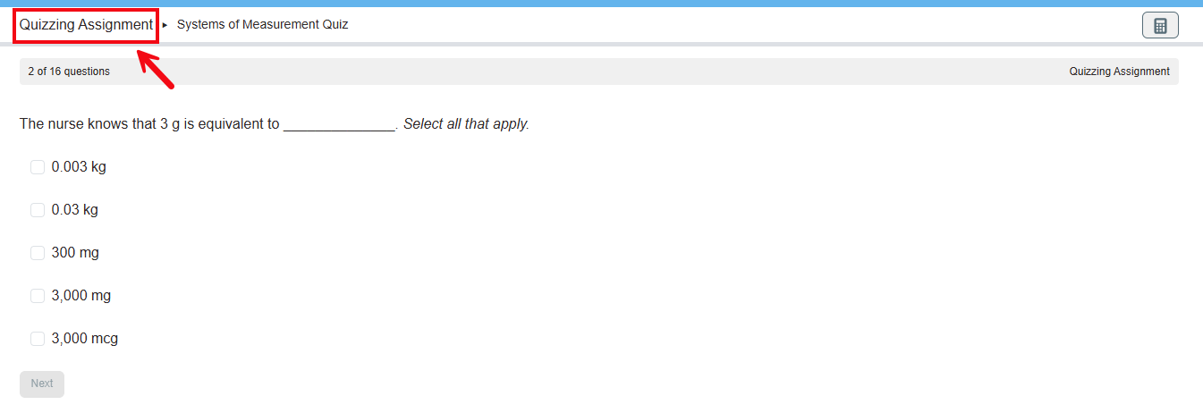Go back to Quizzing Assignment breadcrumb
Viewport: 1203px width, 413px height.
(x=86, y=25)
